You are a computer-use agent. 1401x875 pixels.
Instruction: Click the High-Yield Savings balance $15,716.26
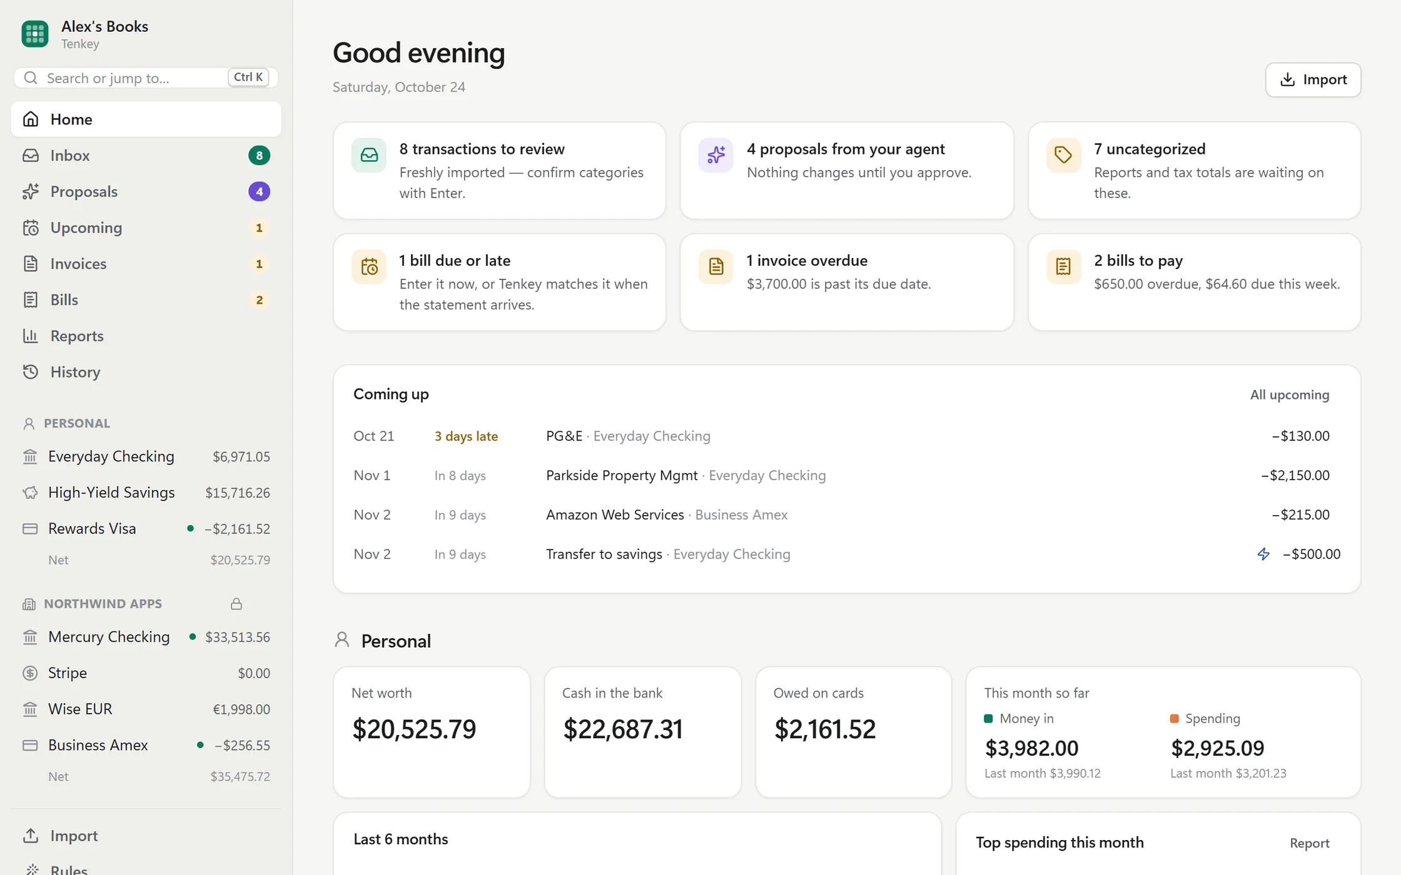pyautogui.click(x=238, y=492)
